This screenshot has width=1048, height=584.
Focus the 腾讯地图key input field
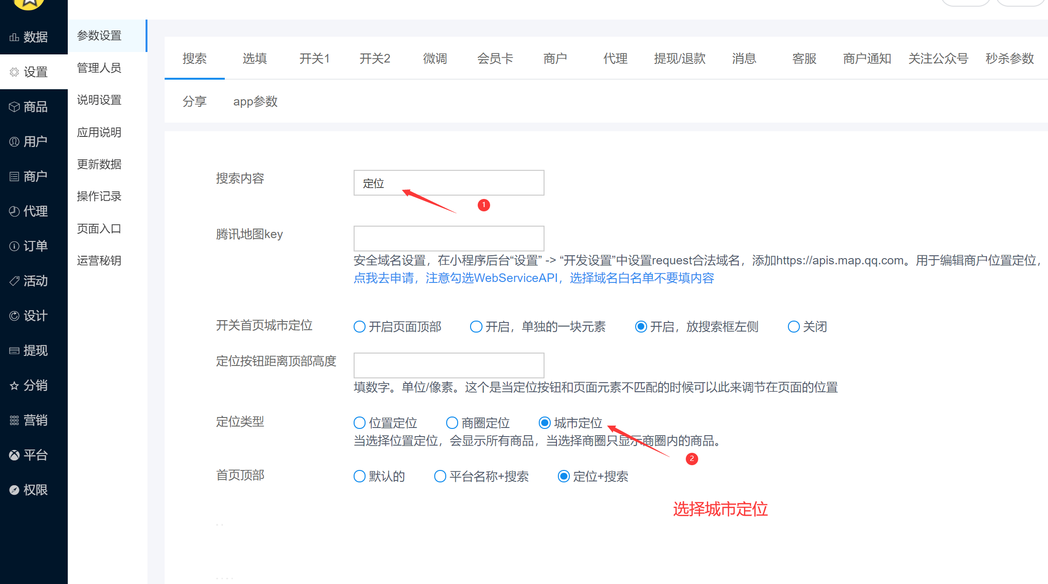tap(449, 239)
